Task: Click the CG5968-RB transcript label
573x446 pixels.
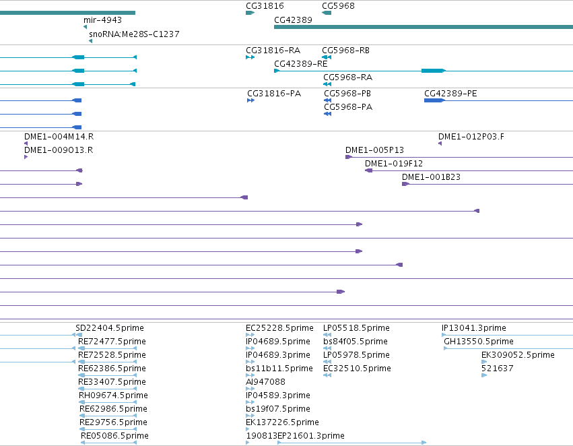Action: pyautogui.click(x=345, y=51)
